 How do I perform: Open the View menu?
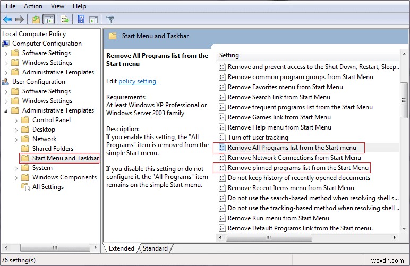[x=57, y=6]
